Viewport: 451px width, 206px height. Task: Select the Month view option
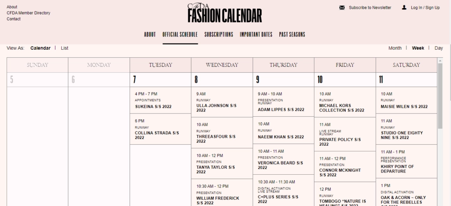[395, 48]
